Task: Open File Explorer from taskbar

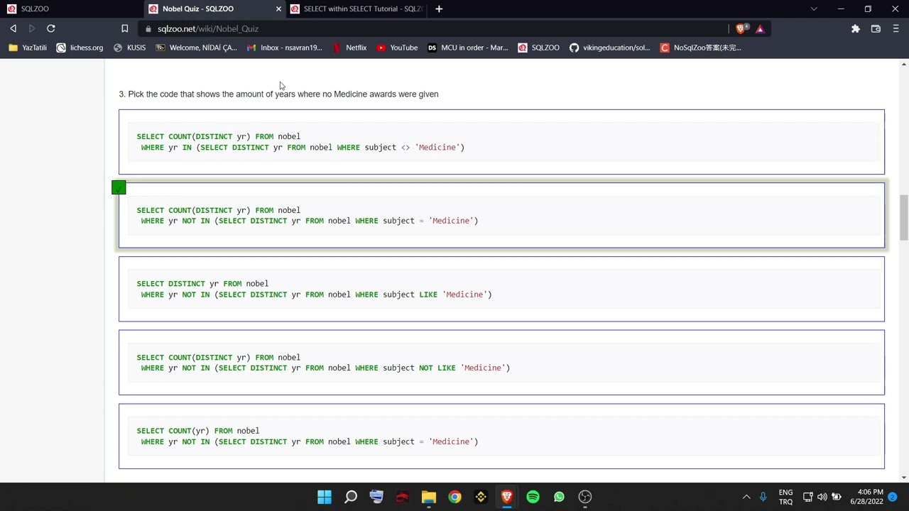Action: click(428, 497)
